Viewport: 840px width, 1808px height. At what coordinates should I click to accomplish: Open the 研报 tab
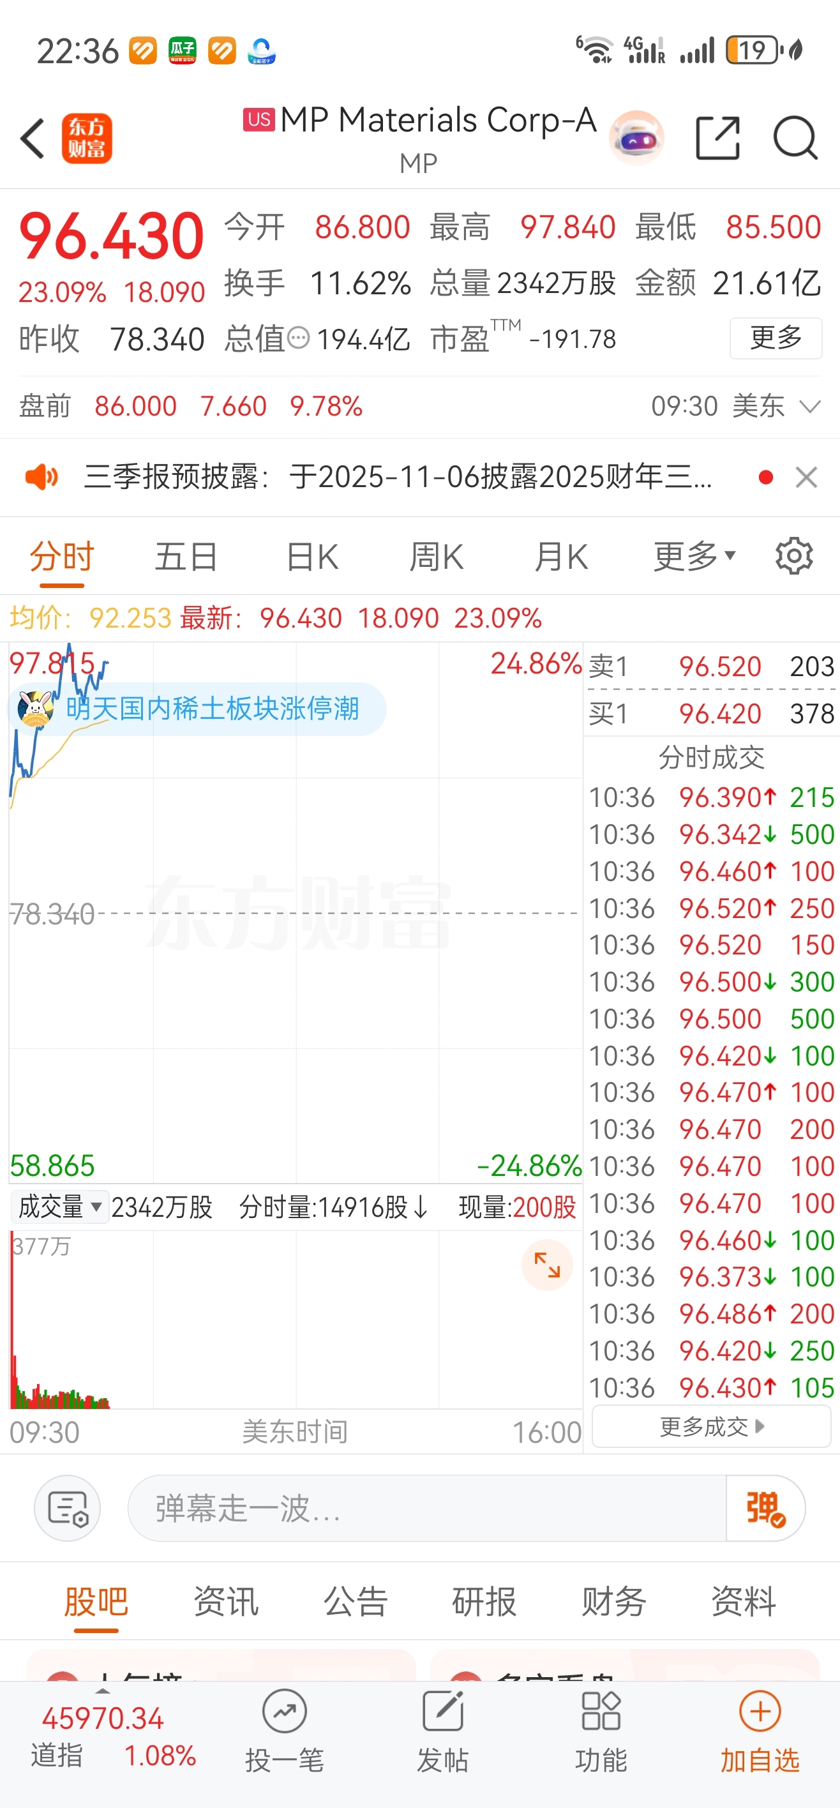click(484, 1602)
